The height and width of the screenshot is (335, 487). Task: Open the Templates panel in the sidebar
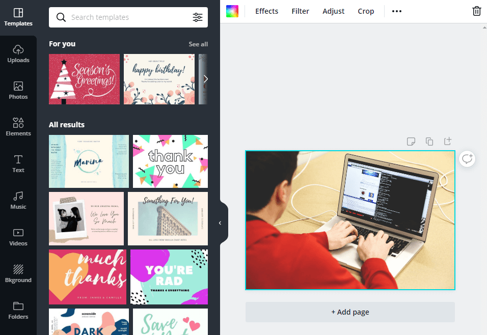coord(18,17)
